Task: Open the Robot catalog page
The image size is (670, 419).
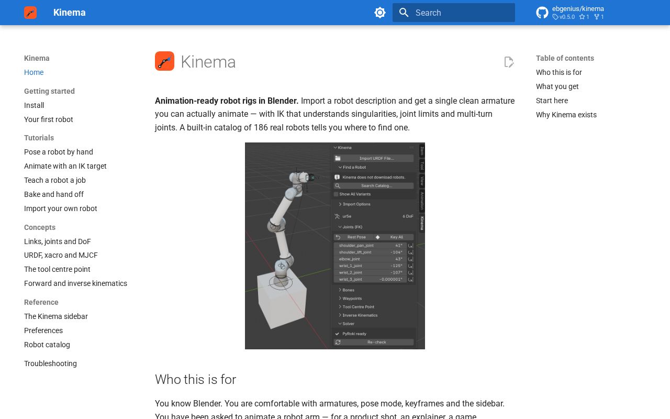Action: coord(47,345)
